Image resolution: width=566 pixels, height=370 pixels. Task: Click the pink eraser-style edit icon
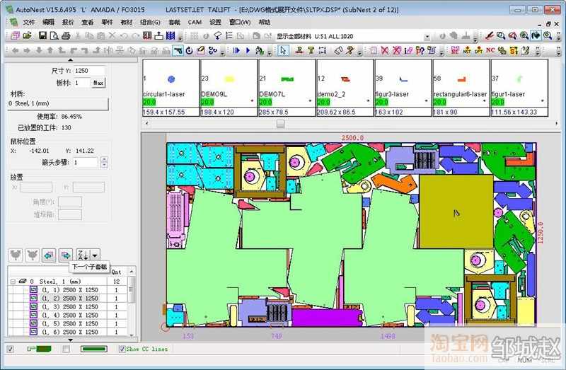pos(201,50)
